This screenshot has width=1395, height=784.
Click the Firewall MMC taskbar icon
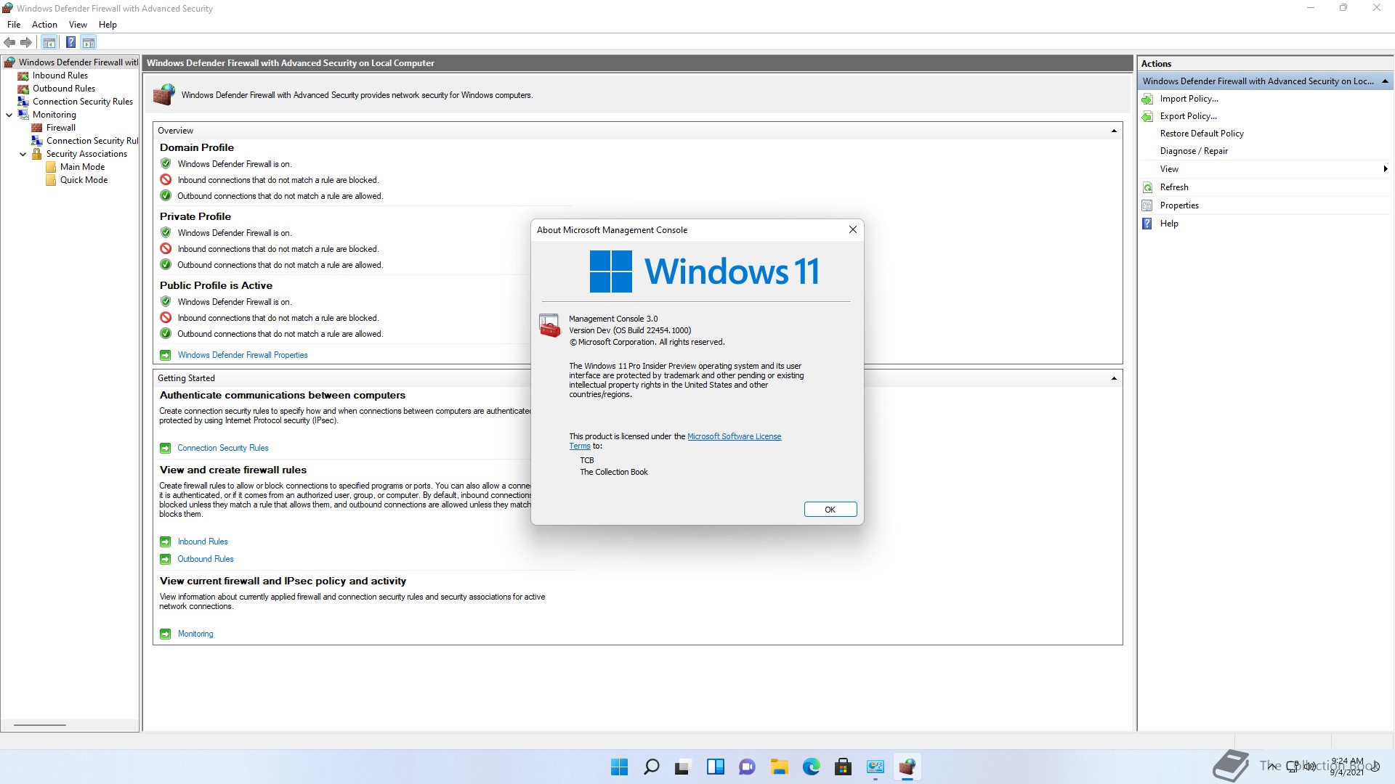pyautogui.click(x=907, y=767)
